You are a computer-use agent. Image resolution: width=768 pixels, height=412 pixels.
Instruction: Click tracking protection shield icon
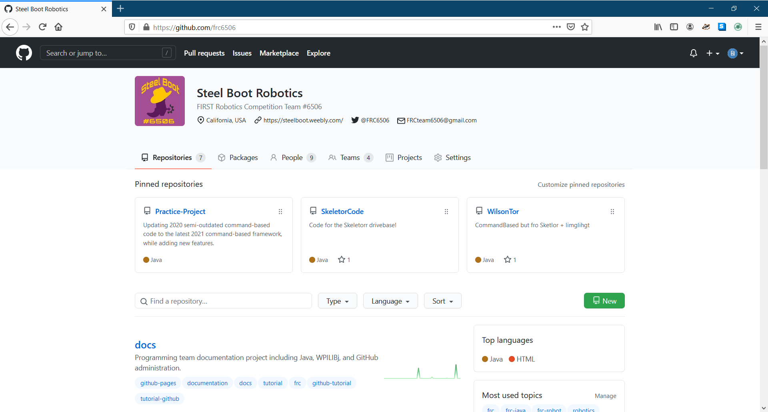click(x=132, y=27)
